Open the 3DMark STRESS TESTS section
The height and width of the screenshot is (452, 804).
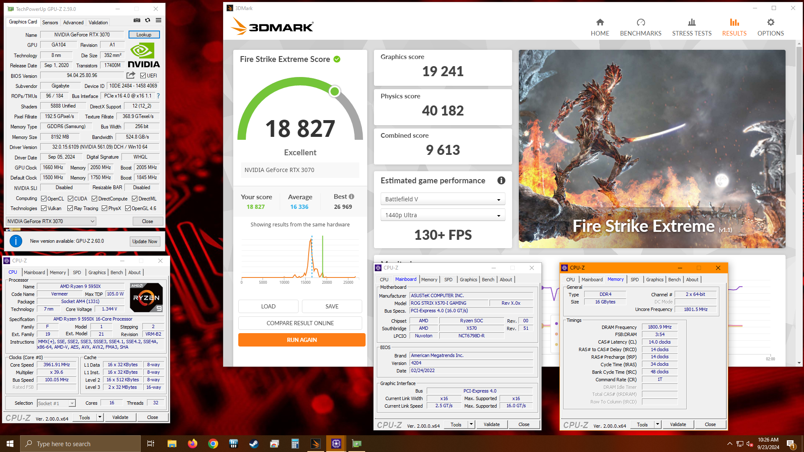[x=691, y=28]
